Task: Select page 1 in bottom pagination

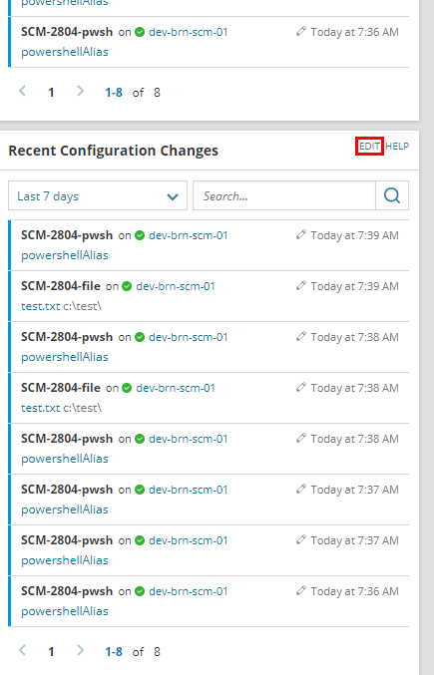Action: pos(51,652)
